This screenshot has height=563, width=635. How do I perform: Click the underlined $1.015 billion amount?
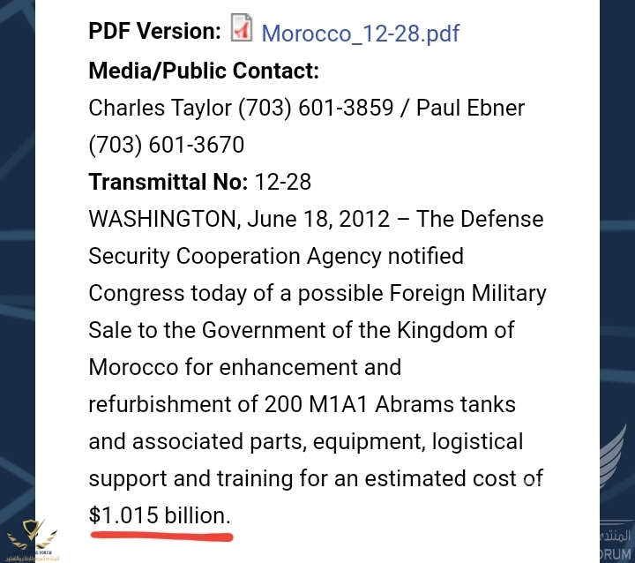[160, 515]
